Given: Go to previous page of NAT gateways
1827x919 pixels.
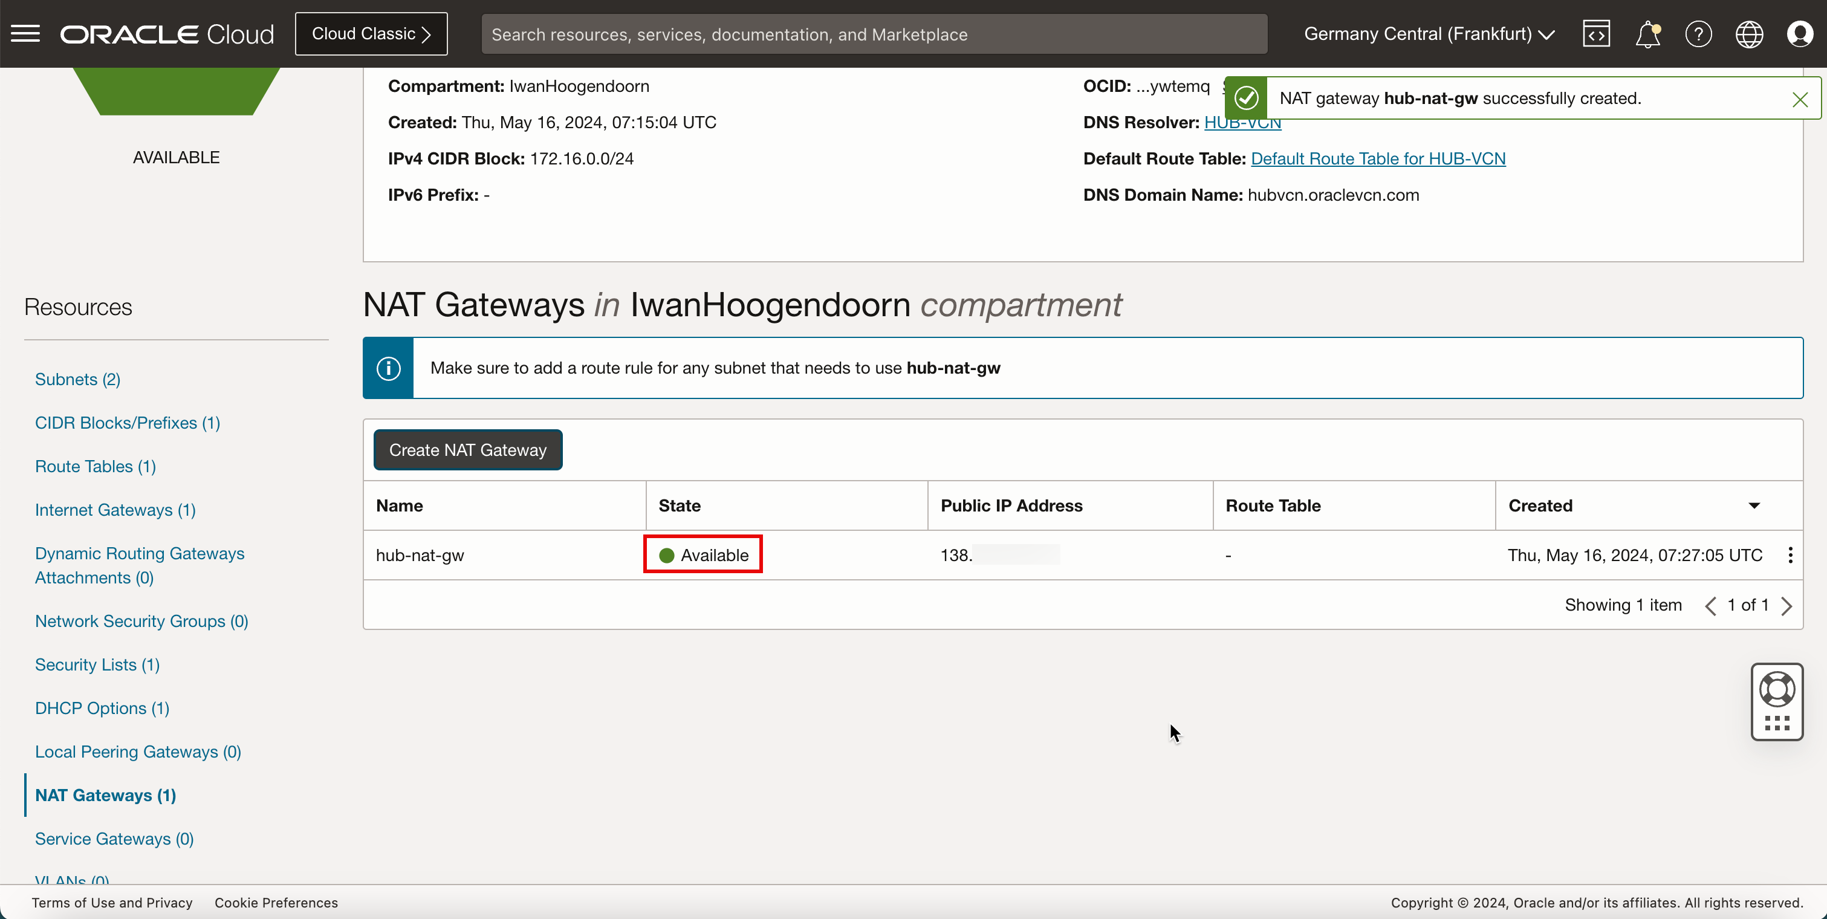Looking at the screenshot, I should [x=1711, y=606].
